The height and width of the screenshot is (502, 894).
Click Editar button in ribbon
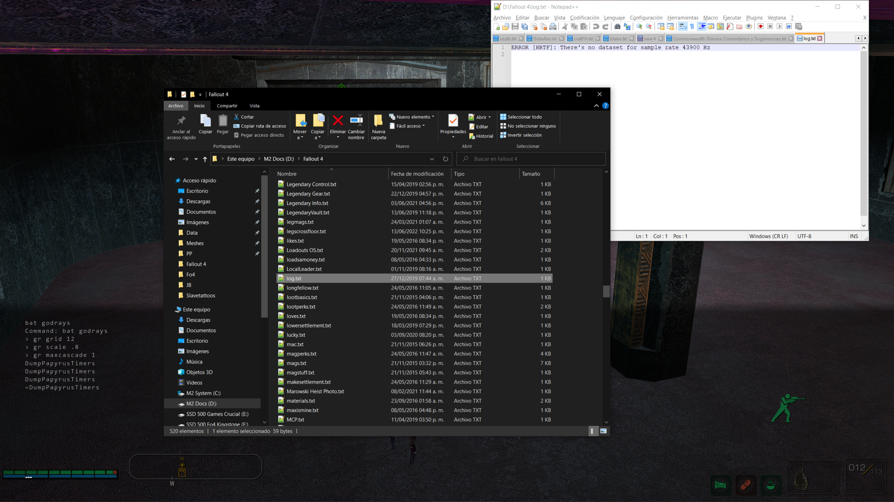coord(479,126)
